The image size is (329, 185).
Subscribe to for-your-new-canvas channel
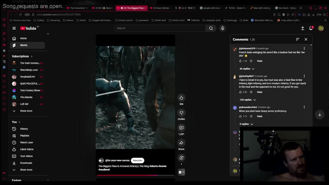point(138,161)
